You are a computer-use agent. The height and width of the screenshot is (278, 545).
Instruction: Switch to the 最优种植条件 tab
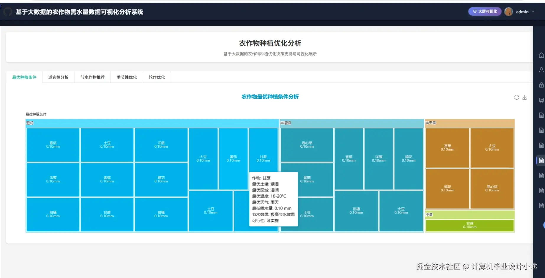coord(24,77)
